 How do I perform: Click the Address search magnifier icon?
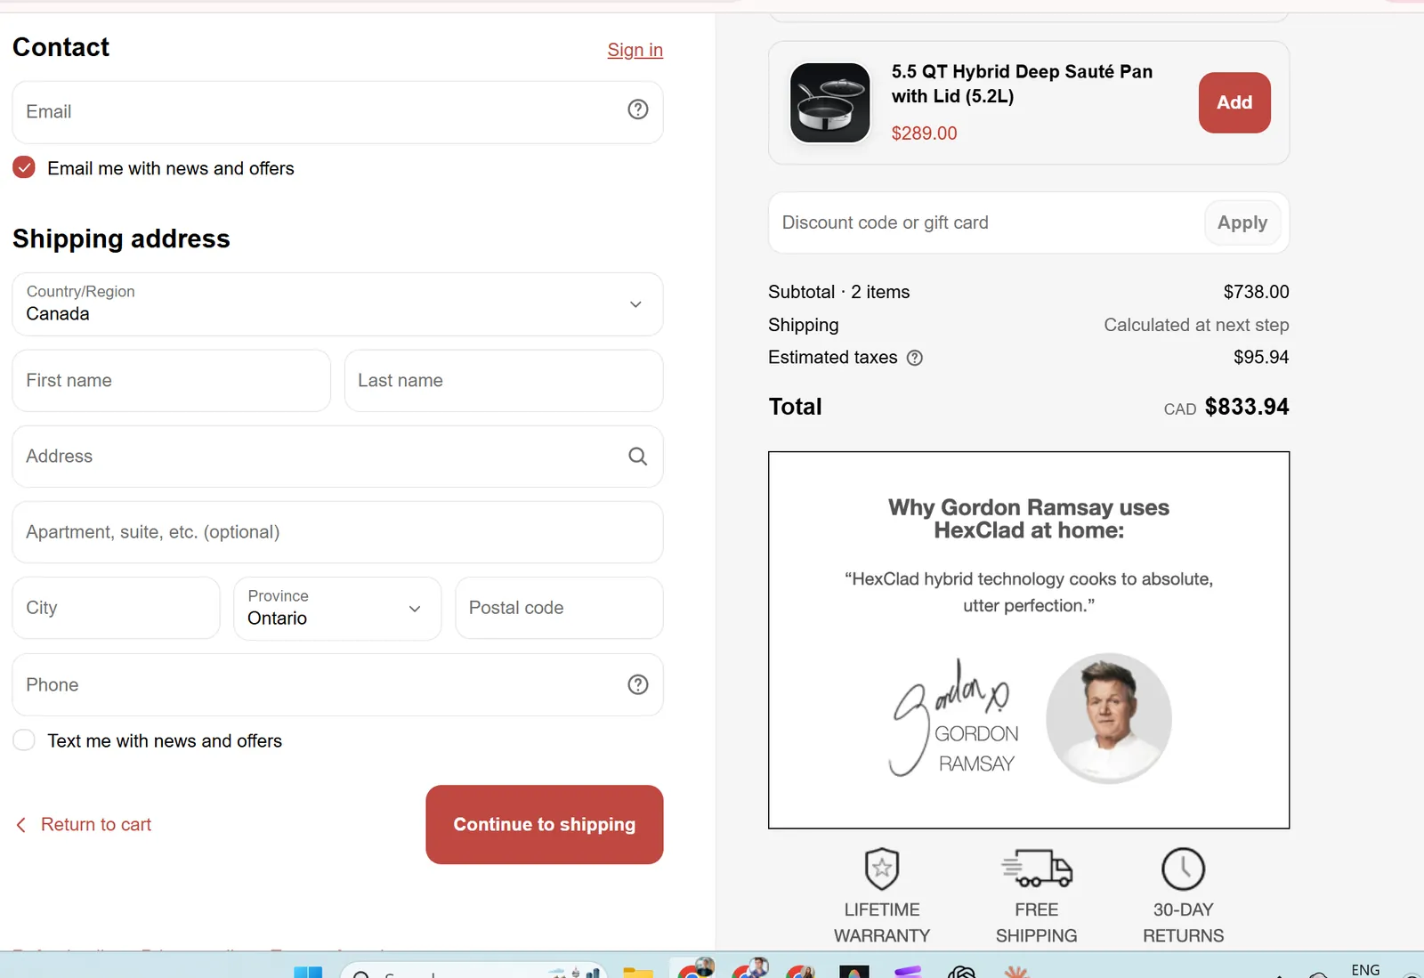(638, 457)
